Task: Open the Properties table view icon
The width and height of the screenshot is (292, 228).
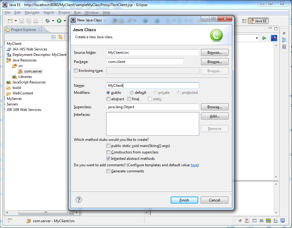Action: (254, 221)
